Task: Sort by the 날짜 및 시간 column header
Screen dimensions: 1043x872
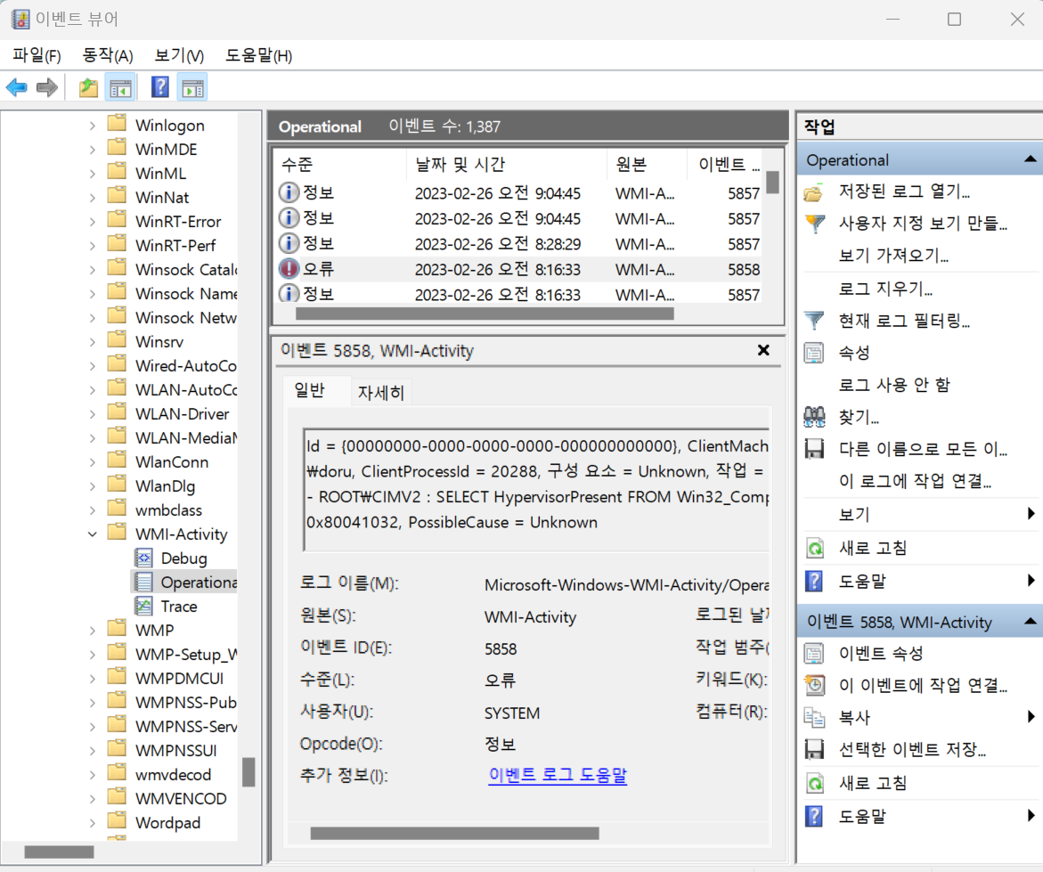Action: tap(506, 164)
